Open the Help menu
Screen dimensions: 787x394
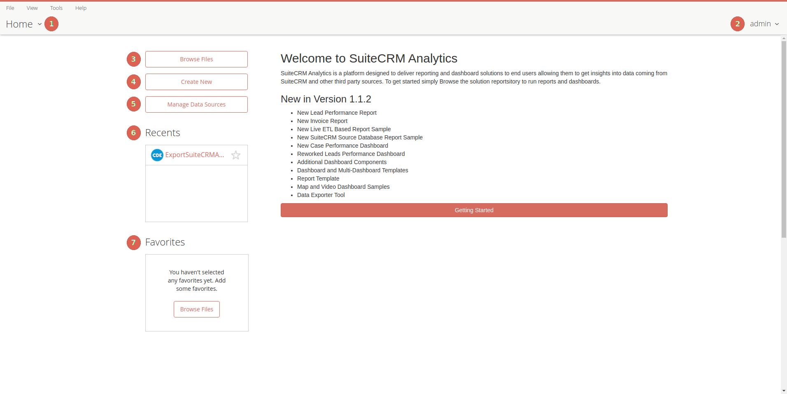click(81, 8)
